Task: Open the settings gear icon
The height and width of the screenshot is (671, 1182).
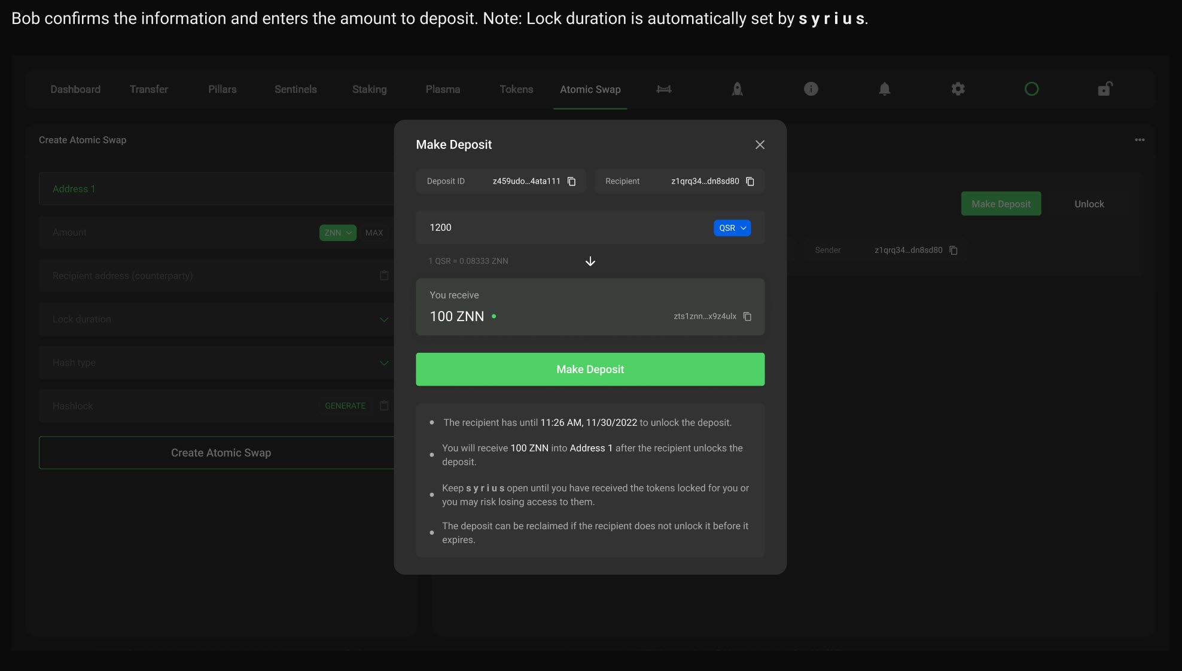Action: coord(958,89)
